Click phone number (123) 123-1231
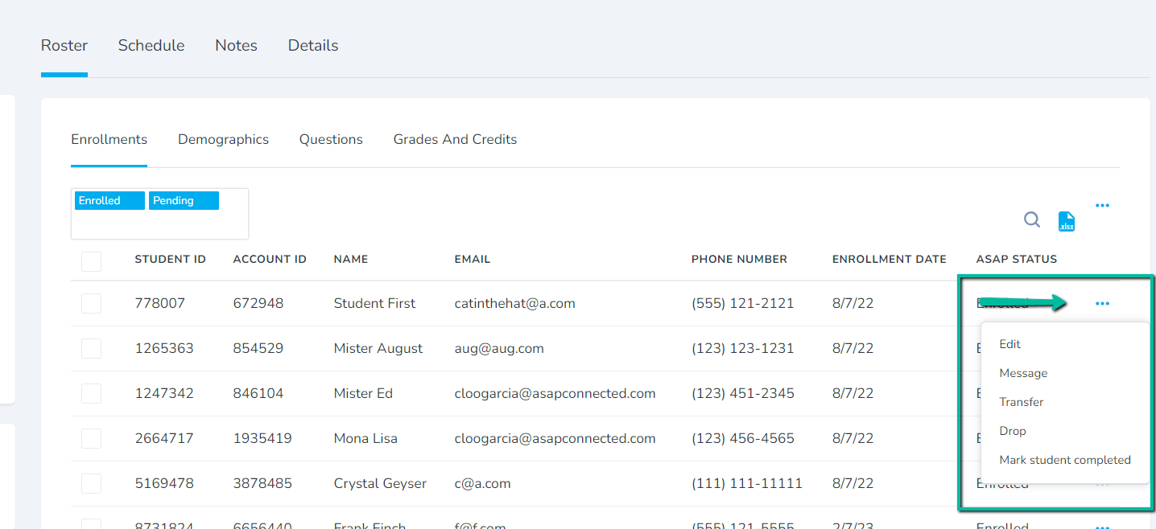Viewport: 1156px width, 529px height. 743,348
